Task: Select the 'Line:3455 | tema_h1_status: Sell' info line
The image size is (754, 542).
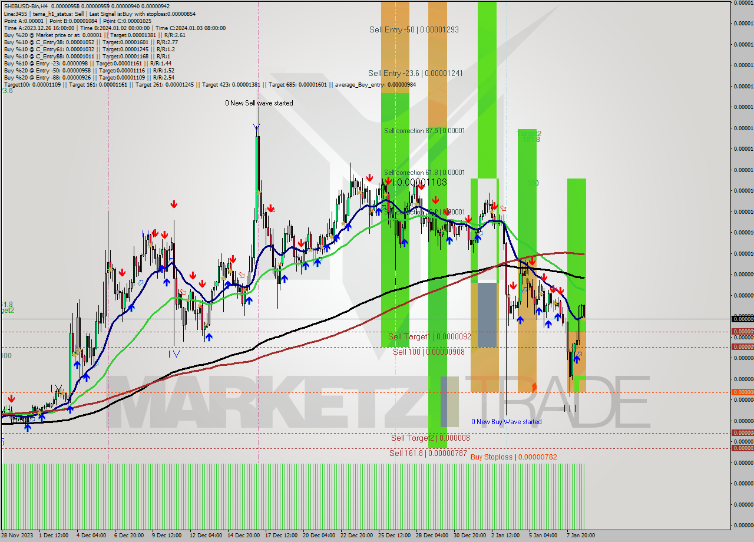Action: [100, 14]
